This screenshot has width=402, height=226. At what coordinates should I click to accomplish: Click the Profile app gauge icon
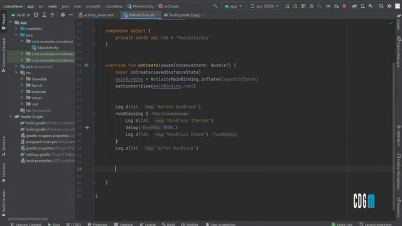point(328,6)
